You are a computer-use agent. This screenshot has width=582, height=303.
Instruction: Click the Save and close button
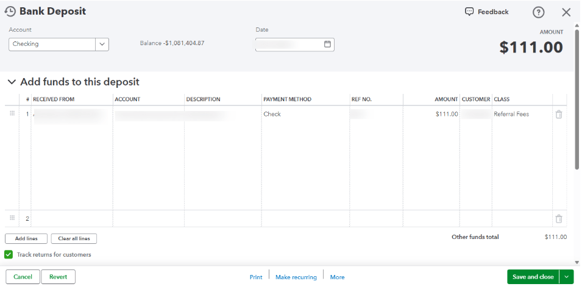pyautogui.click(x=533, y=277)
